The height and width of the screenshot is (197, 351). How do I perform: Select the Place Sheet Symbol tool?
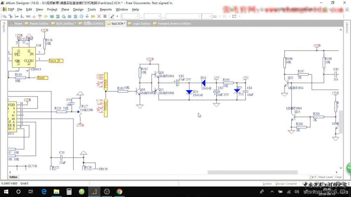(x=52, y=16)
